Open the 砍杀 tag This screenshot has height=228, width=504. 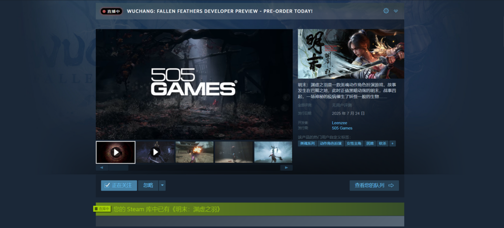(x=383, y=144)
